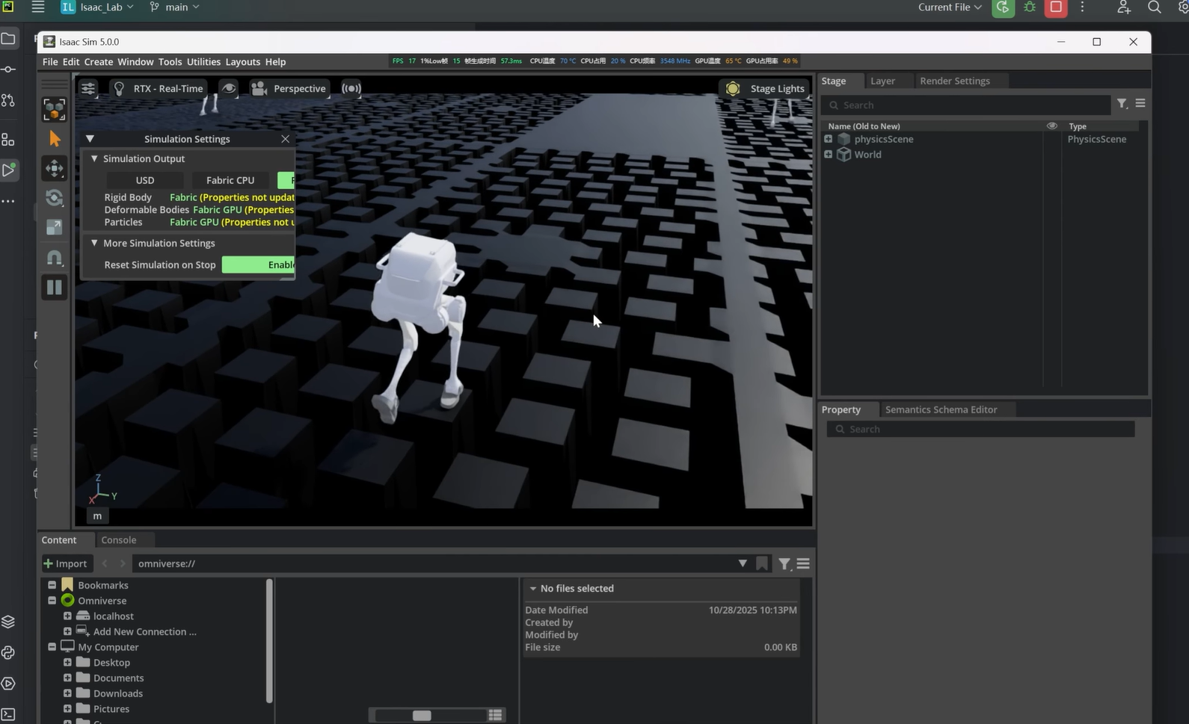Switch to the Semantics Schema Editor tab
Image resolution: width=1189 pixels, height=724 pixels.
(941, 409)
